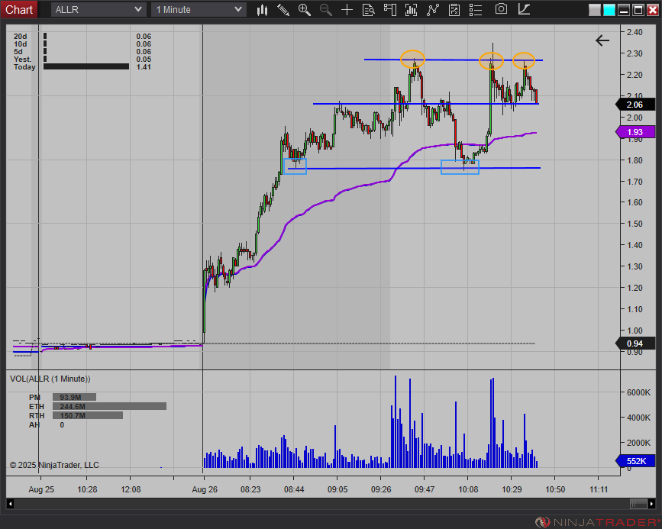Click the 09:47 time axis label
This screenshot has height=529, width=662.
pyautogui.click(x=425, y=489)
